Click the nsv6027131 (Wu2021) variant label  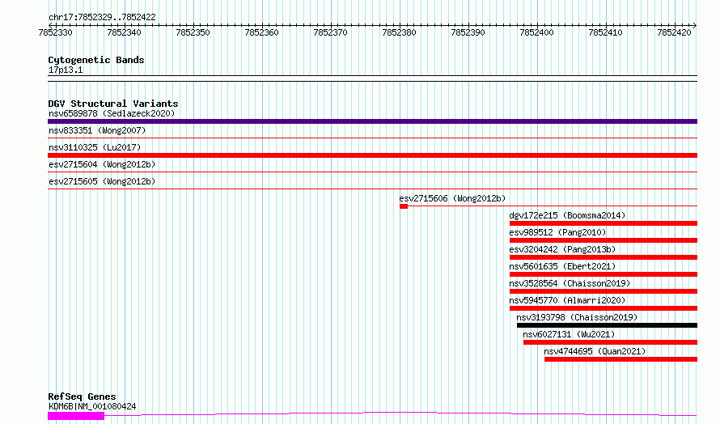click(x=569, y=334)
